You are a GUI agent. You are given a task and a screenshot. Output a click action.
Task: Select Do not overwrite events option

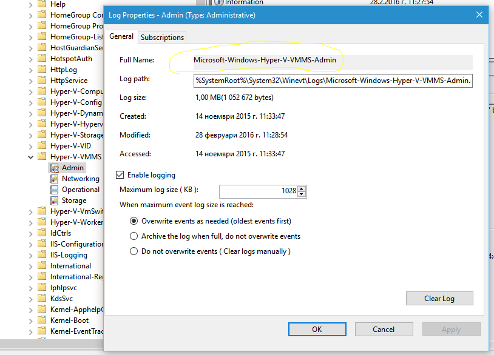coord(134,251)
